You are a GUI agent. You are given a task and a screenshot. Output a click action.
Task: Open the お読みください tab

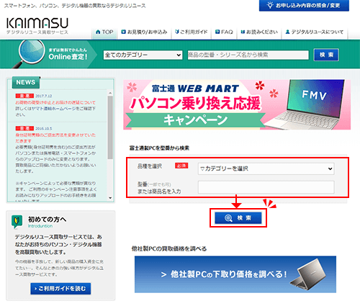(259, 32)
